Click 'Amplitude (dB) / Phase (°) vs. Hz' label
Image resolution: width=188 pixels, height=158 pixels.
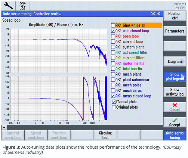pos(56,25)
